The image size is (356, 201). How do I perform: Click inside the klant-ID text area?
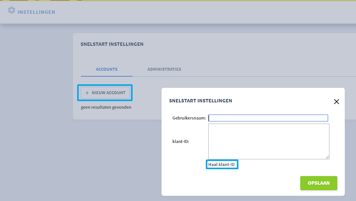(x=269, y=141)
